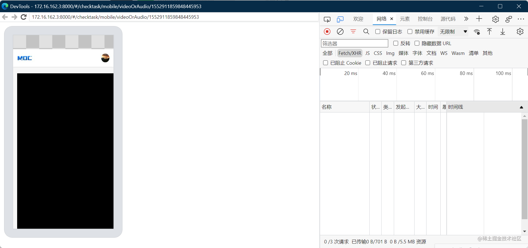The width and height of the screenshot is (528, 248).
Task: Switch to the 元素 tab
Action: [x=405, y=19]
